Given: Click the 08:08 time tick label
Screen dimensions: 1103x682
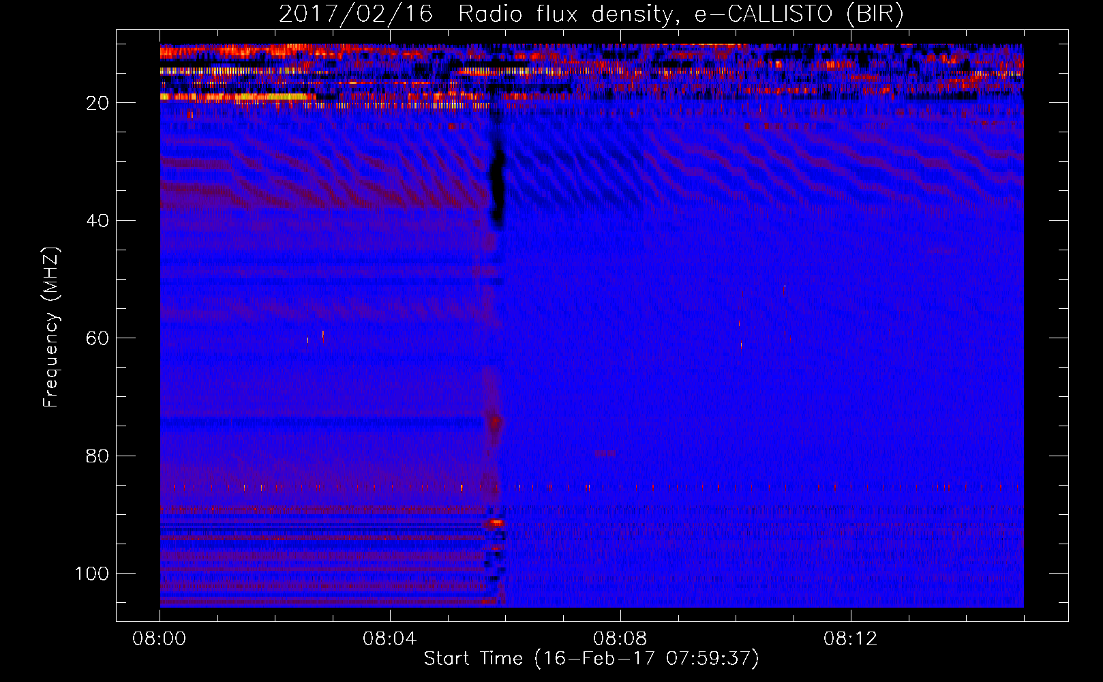Looking at the screenshot, I should pyautogui.click(x=620, y=639).
